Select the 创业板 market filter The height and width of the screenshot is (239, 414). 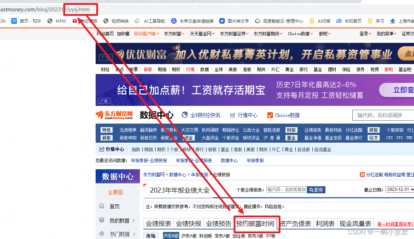[239, 236]
